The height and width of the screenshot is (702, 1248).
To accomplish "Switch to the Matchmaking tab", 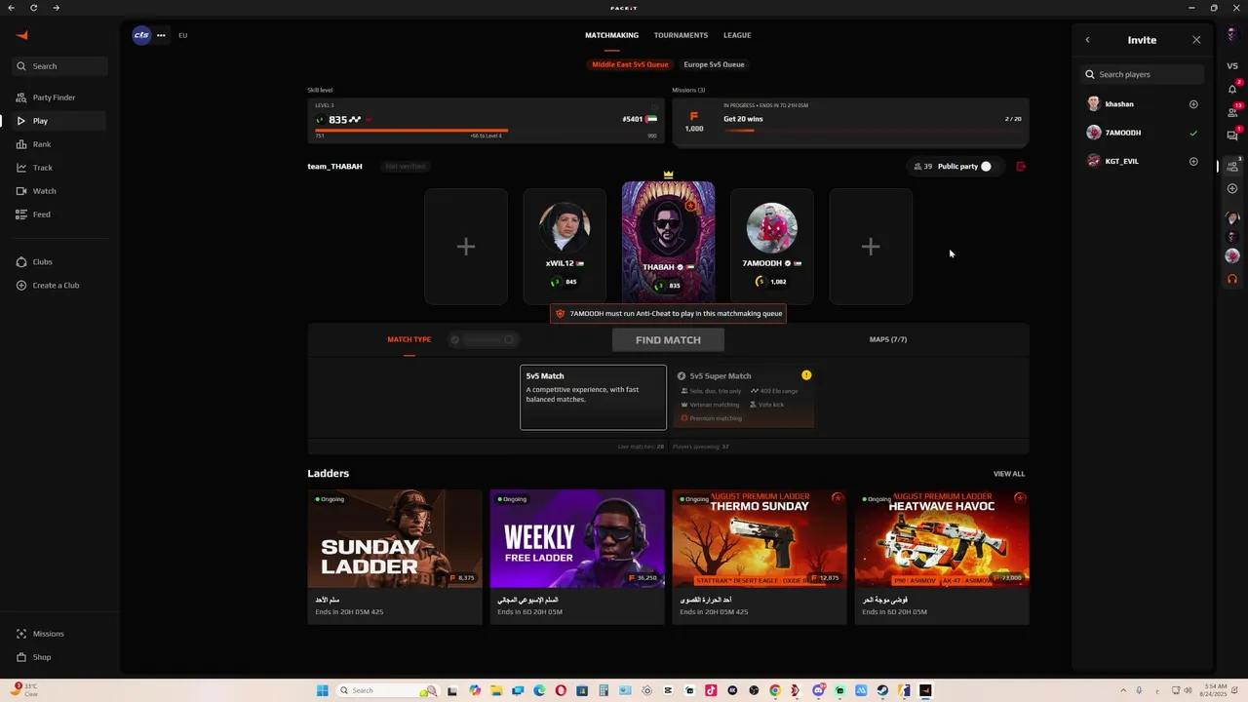I will coord(611,35).
